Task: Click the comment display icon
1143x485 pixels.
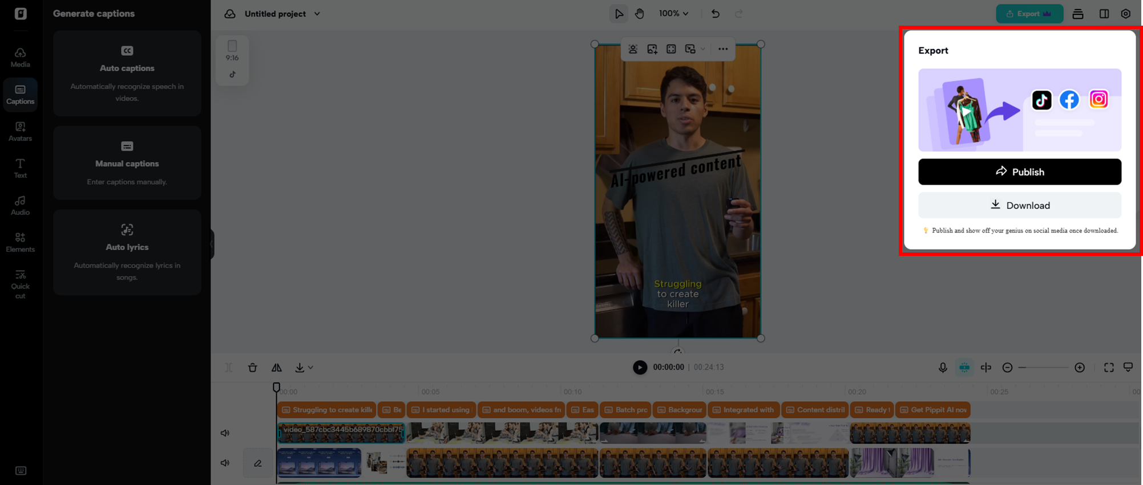Action: tap(1128, 368)
